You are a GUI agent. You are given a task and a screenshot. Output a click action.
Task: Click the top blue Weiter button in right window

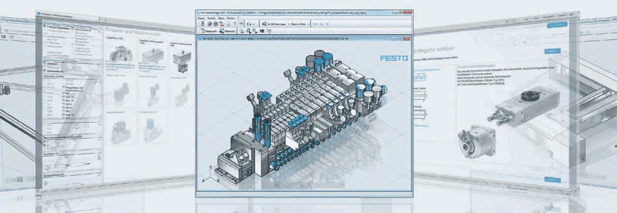coord(552,51)
